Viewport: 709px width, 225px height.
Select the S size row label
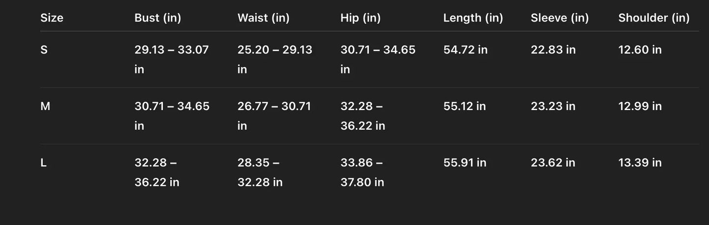44,50
